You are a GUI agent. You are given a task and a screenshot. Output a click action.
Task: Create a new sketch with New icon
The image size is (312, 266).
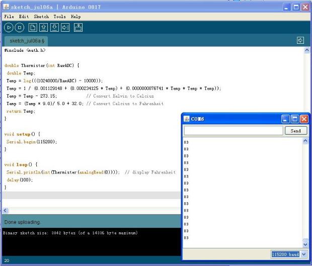click(33, 28)
